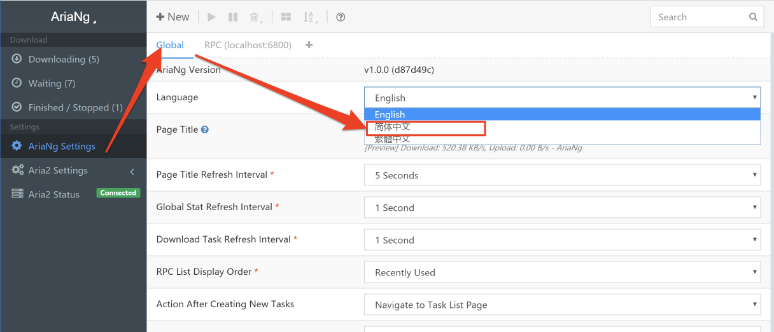774x332 pixels.
Task: Switch to the Global tab
Action: tap(170, 45)
